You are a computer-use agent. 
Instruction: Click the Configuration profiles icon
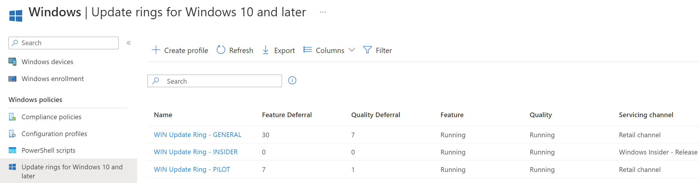(x=13, y=134)
